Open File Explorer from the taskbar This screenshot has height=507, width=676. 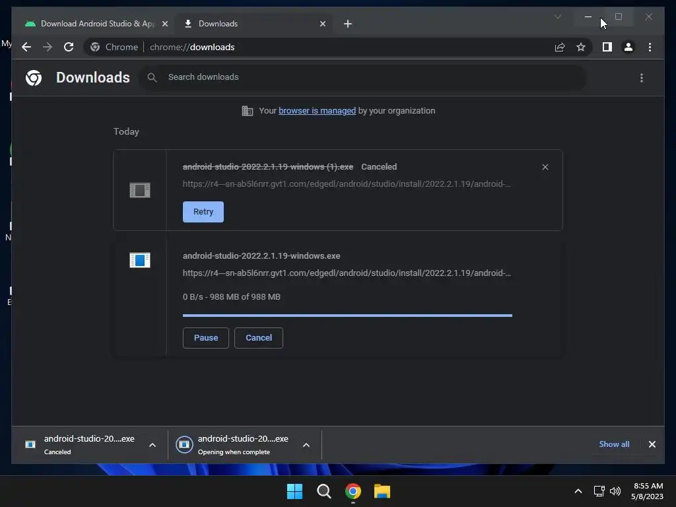point(382,491)
